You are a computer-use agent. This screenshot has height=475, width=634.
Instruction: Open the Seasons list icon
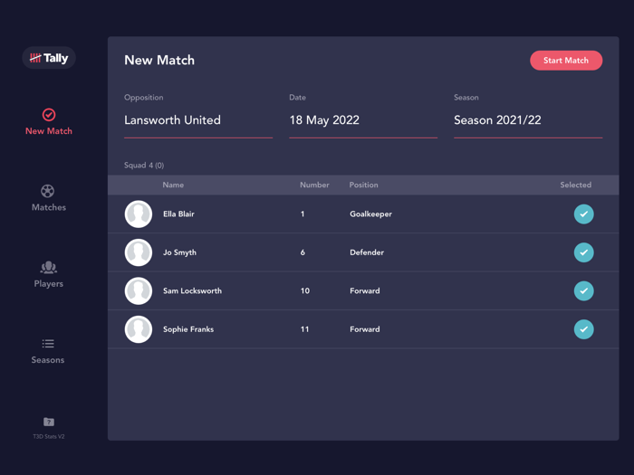pyautogui.click(x=48, y=344)
